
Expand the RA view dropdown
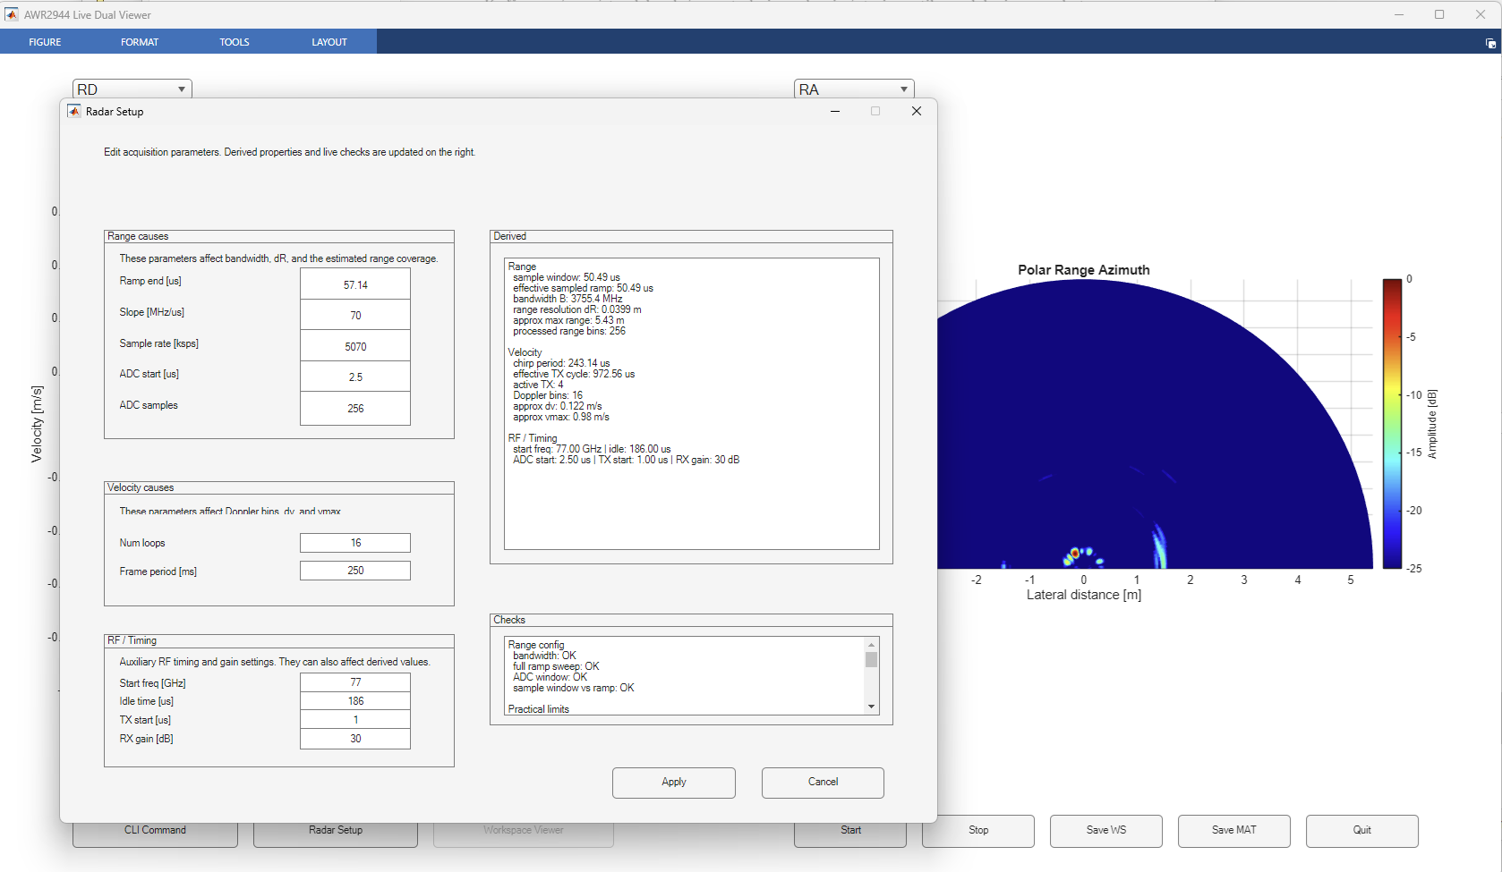(x=854, y=89)
